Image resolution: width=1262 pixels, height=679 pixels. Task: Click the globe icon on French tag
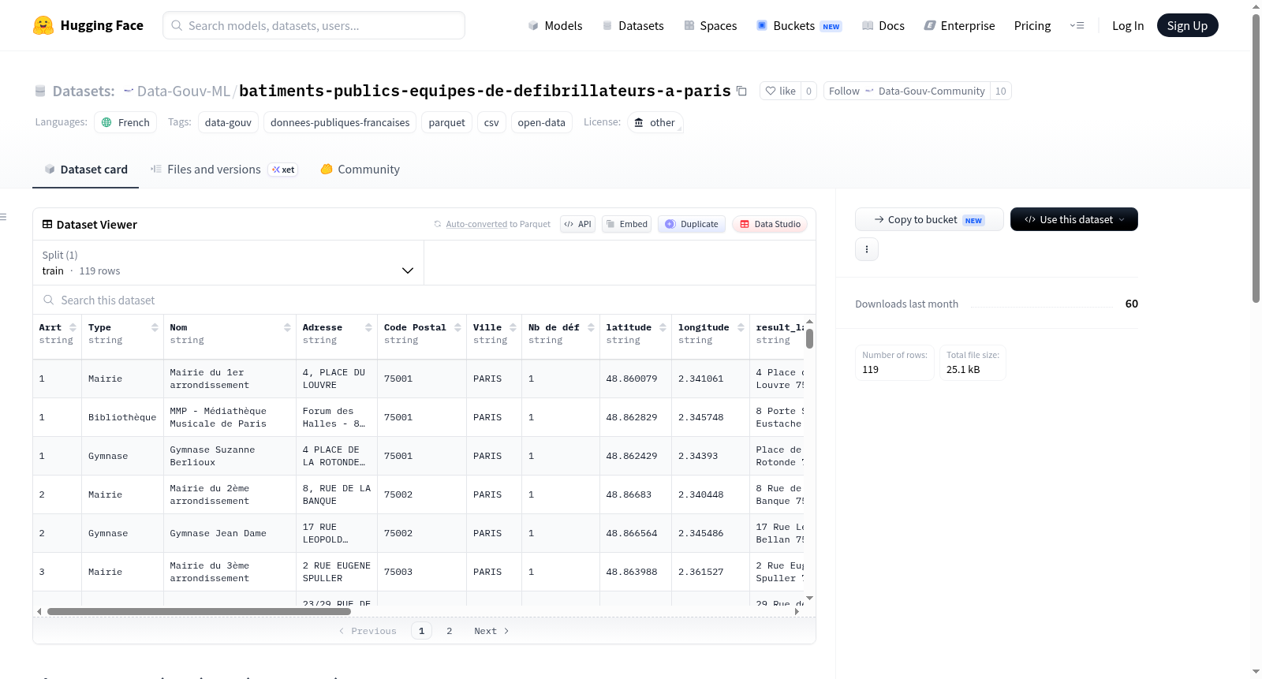tap(106, 122)
